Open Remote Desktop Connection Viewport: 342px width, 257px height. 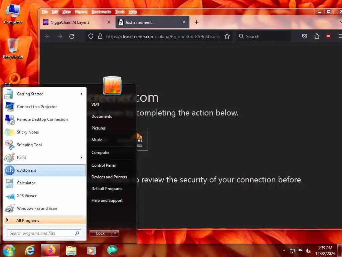[x=45, y=119]
